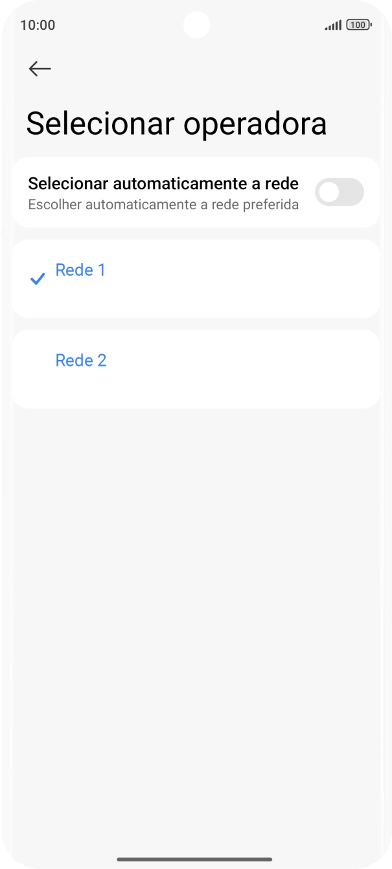This screenshot has height=869, width=392.
Task: Click the toggle knob for automatic selection
Action: click(x=330, y=192)
